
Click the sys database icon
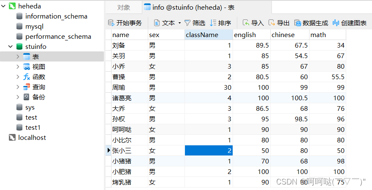tap(19, 107)
